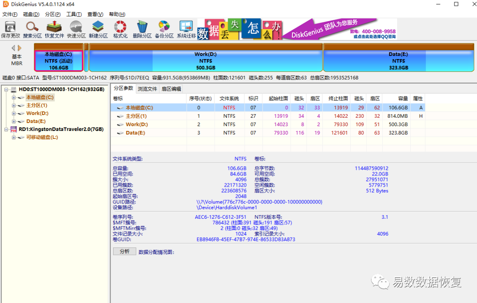Select the 格式化 format toolbar icon

[x=120, y=30]
